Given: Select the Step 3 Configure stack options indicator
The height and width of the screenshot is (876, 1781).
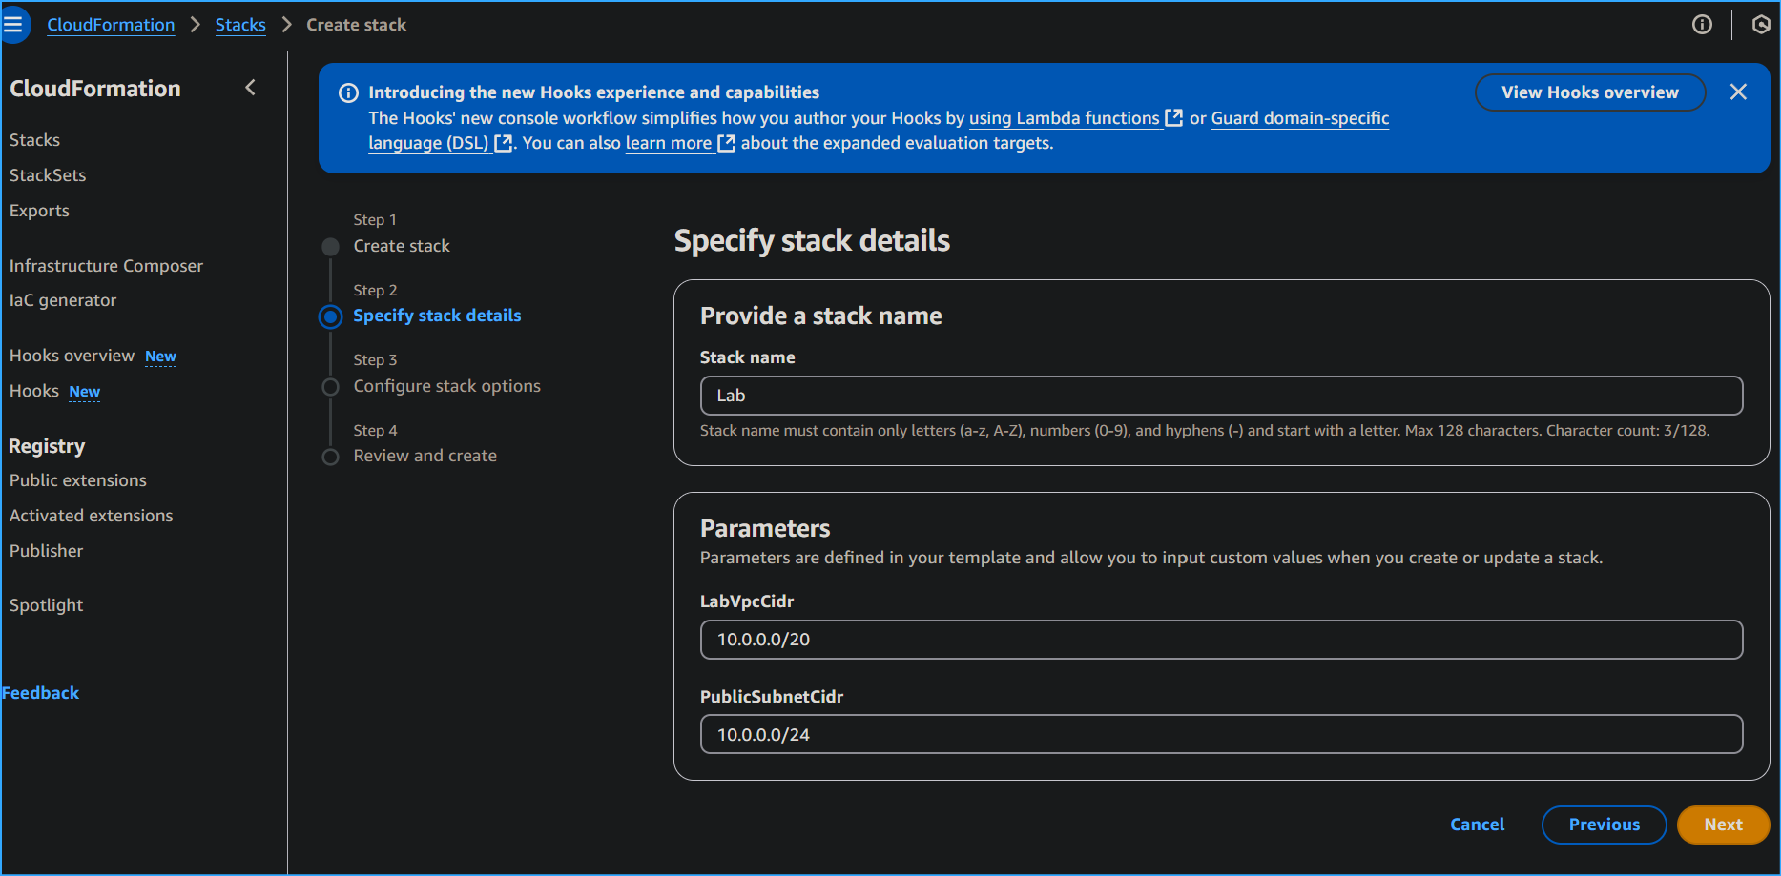Looking at the screenshot, I should tap(330, 386).
